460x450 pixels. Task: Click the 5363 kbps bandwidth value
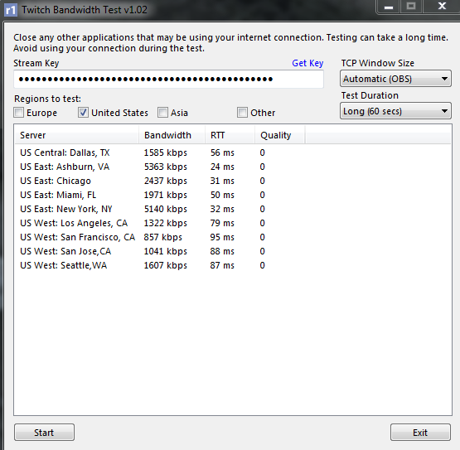pos(166,167)
